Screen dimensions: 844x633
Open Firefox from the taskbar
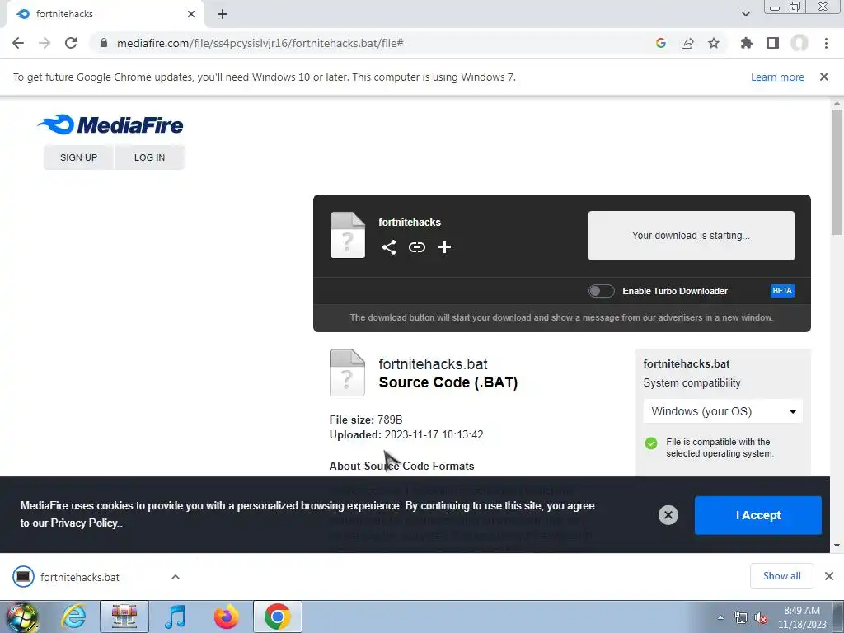226,617
